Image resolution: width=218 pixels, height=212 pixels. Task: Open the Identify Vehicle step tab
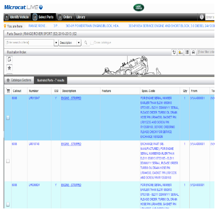17,17
